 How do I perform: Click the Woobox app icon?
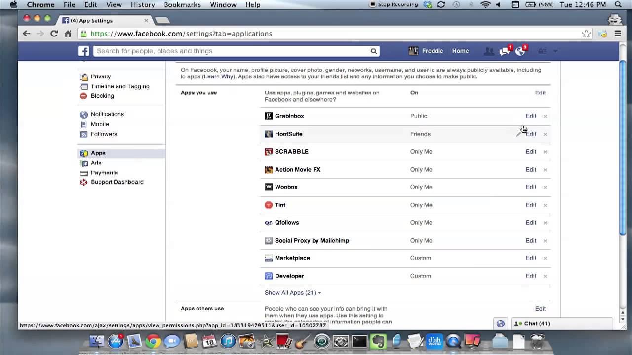(269, 187)
